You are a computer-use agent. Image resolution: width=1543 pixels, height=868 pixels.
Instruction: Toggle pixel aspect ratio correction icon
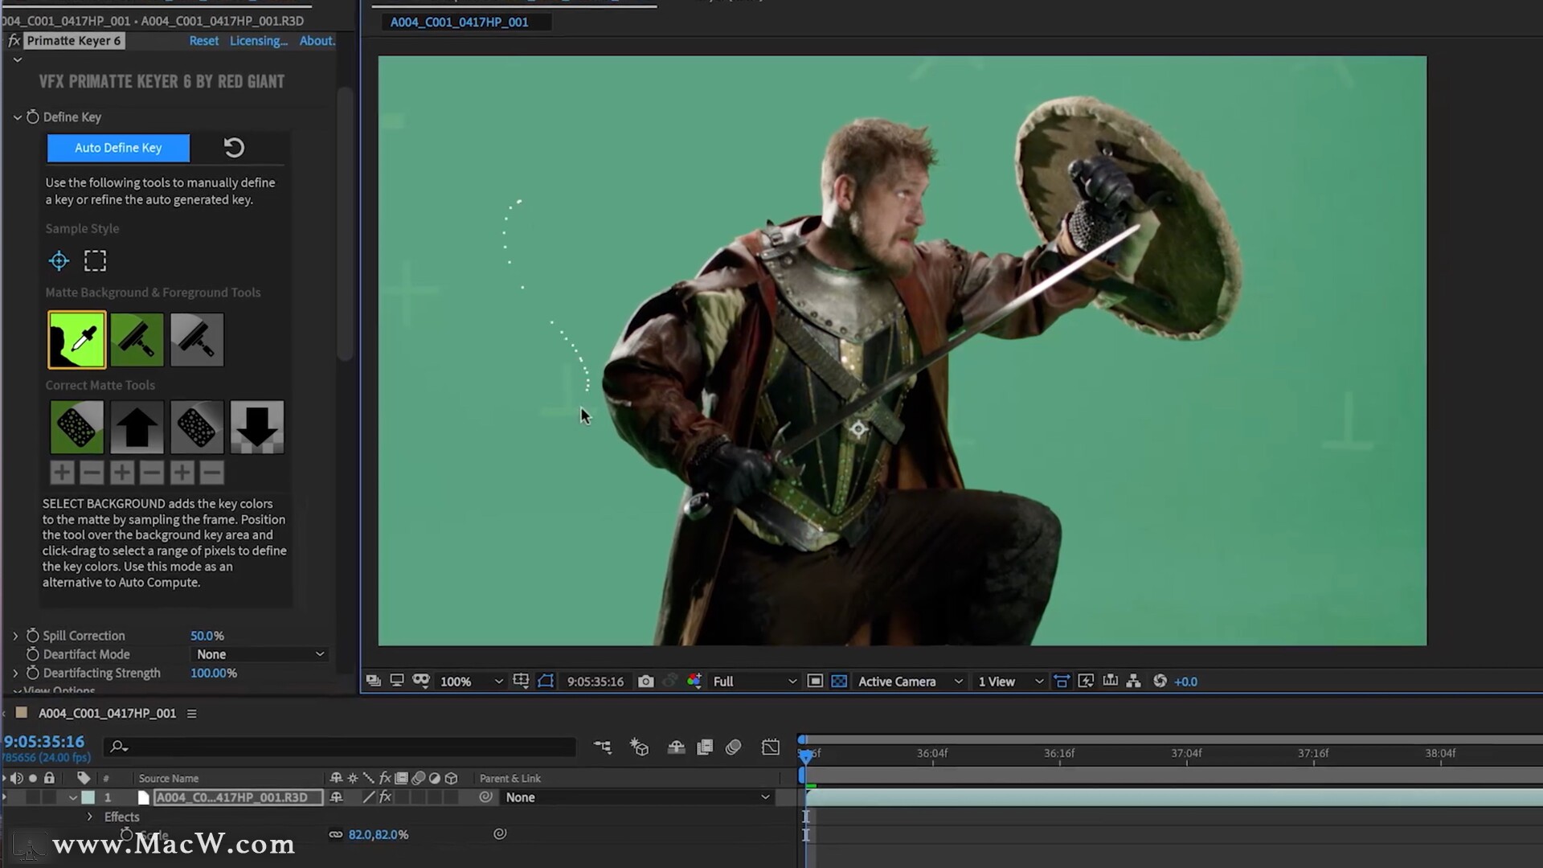click(1062, 681)
